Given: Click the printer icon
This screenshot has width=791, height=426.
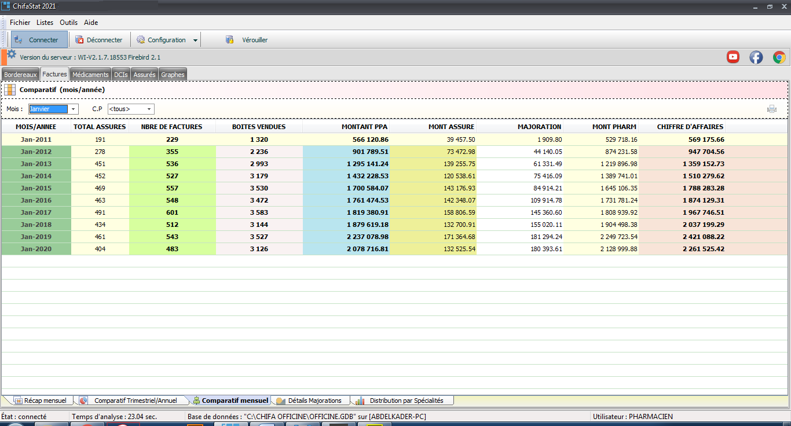Looking at the screenshot, I should [771, 109].
